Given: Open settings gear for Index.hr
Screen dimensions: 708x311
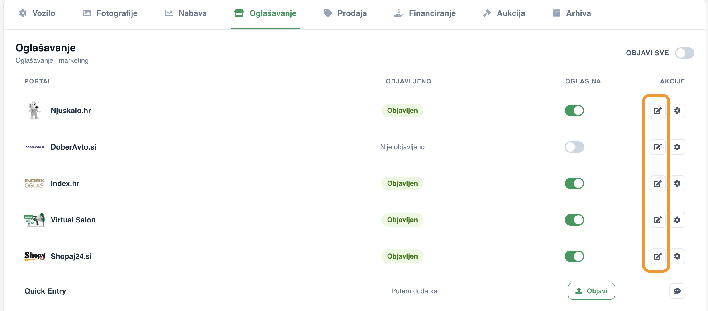Looking at the screenshot, I should pyautogui.click(x=677, y=183).
